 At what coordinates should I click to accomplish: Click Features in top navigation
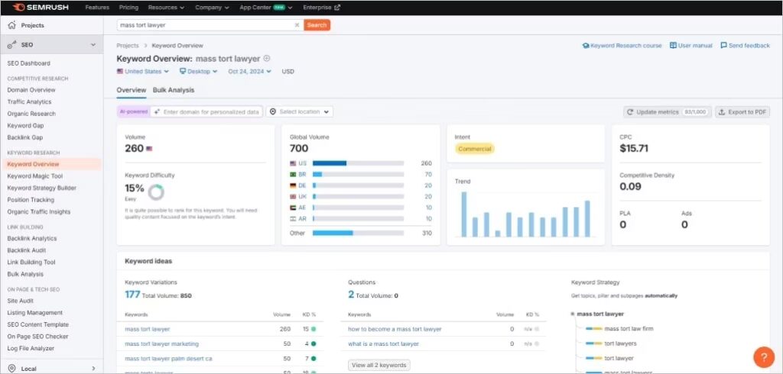(97, 8)
